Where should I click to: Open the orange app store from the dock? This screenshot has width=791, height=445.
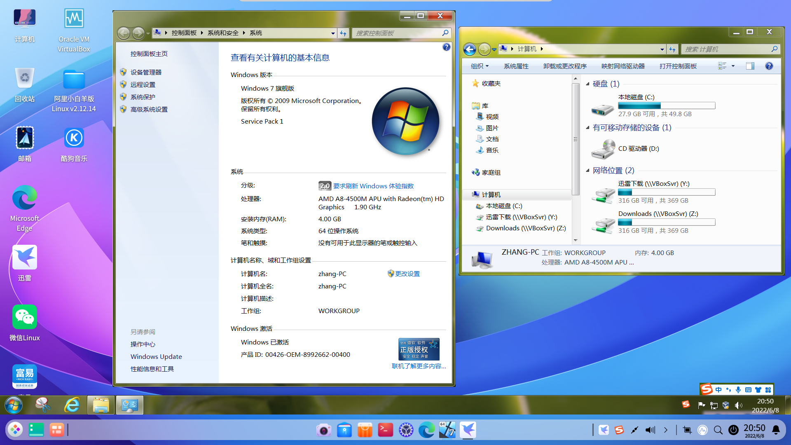tap(365, 430)
